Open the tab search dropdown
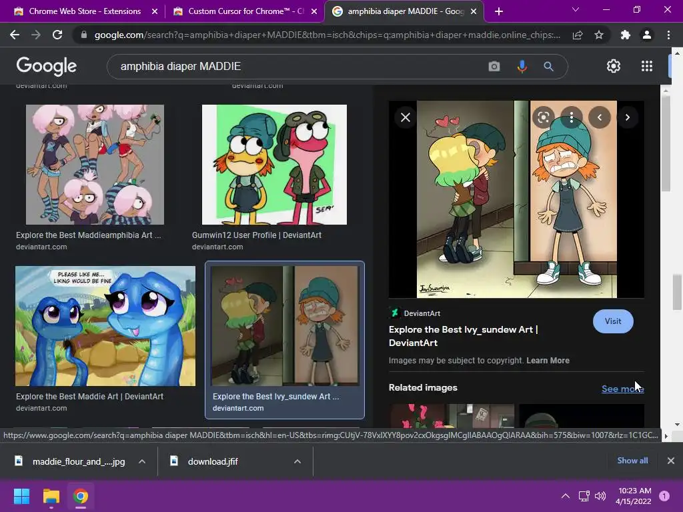This screenshot has width=683, height=512. tap(576, 9)
